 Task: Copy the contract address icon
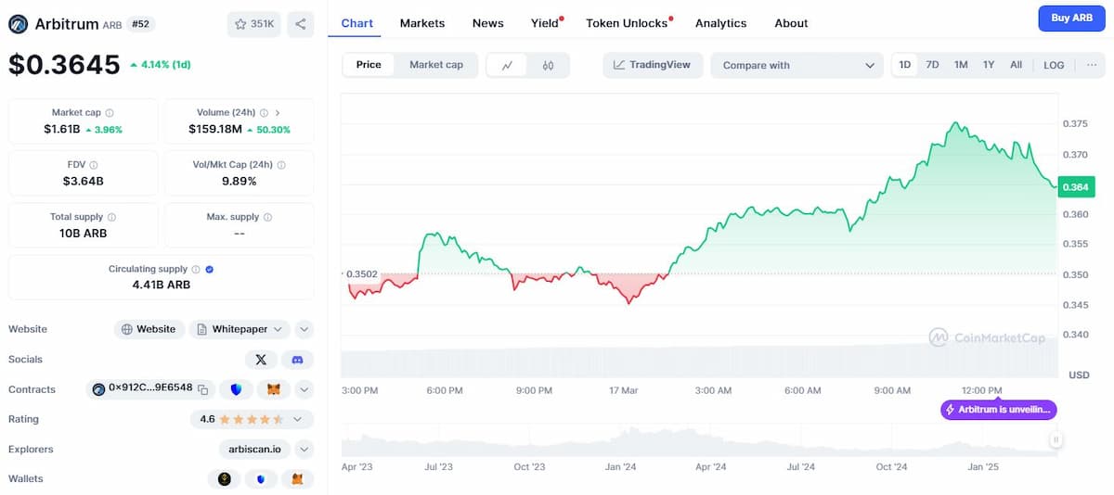202,389
